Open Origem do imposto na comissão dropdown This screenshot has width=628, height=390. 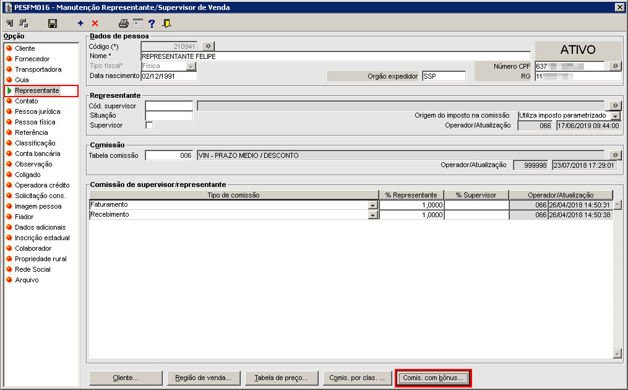(616, 116)
